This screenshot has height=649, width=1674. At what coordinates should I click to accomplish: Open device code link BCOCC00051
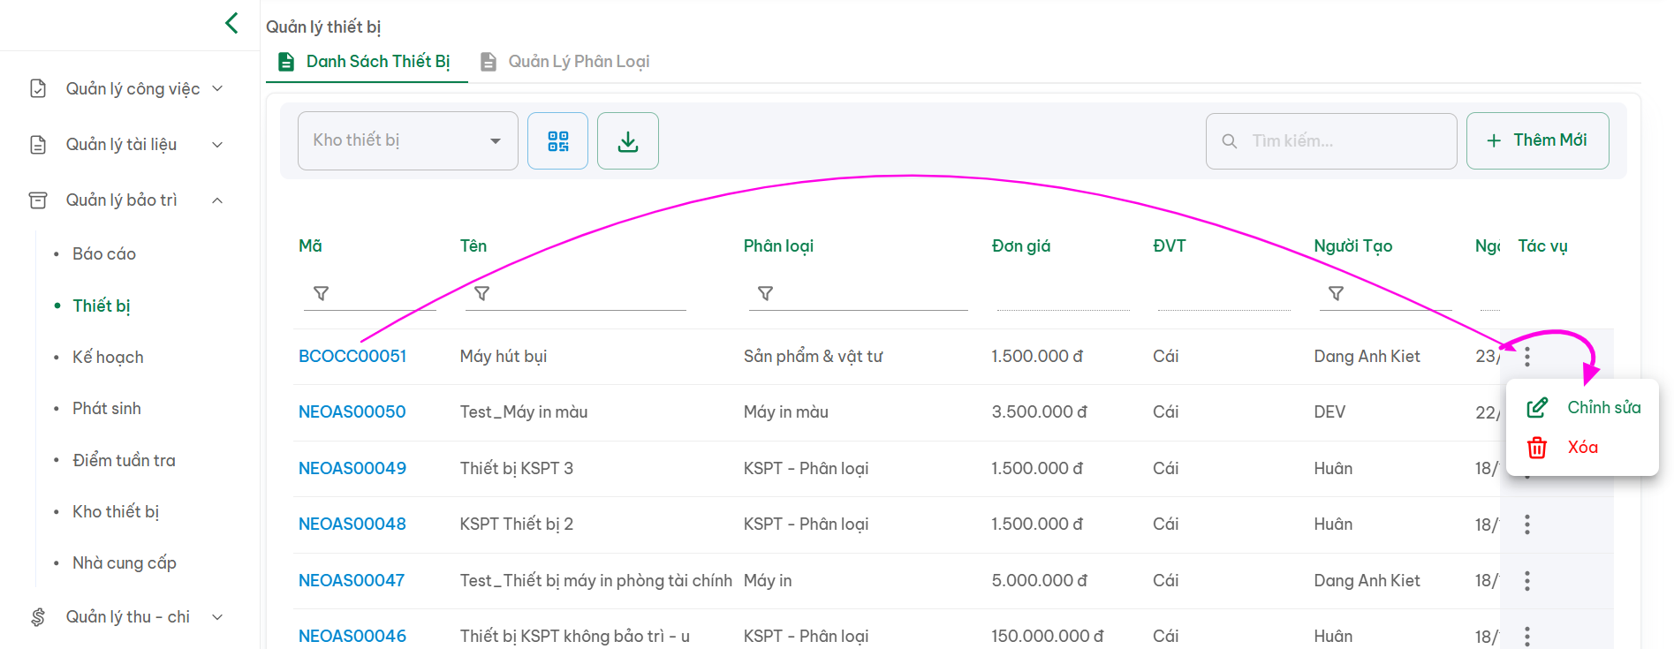tap(352, 357)
